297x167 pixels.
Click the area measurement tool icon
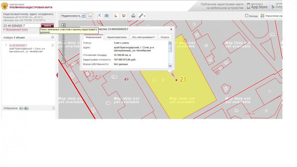pyautogui.click(x=107, y=16)
